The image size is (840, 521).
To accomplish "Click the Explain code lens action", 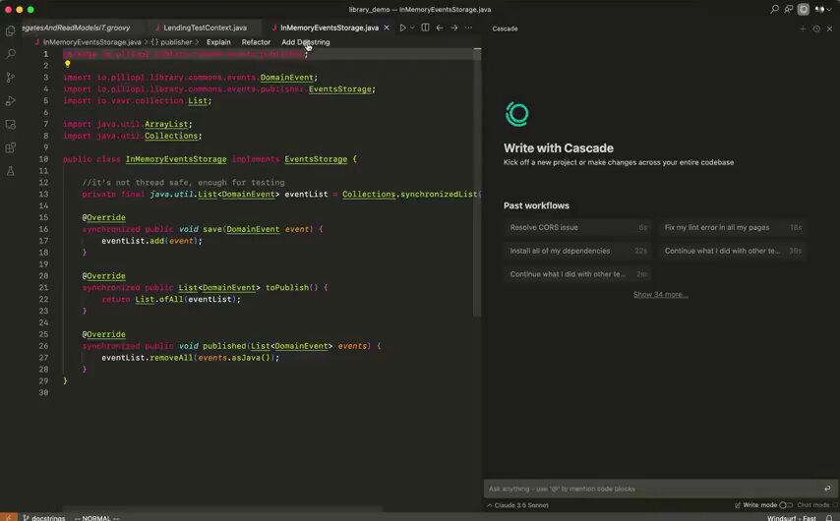I will click(218, 41).
